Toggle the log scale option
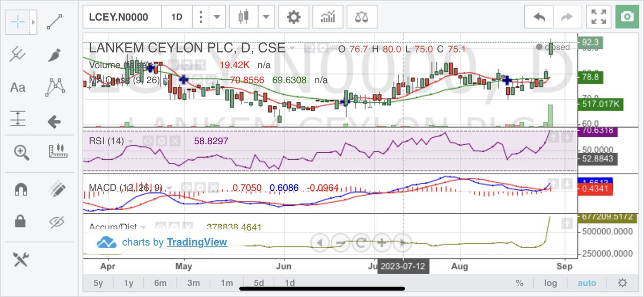The image size is (644, 297). (x=551, y=283)
